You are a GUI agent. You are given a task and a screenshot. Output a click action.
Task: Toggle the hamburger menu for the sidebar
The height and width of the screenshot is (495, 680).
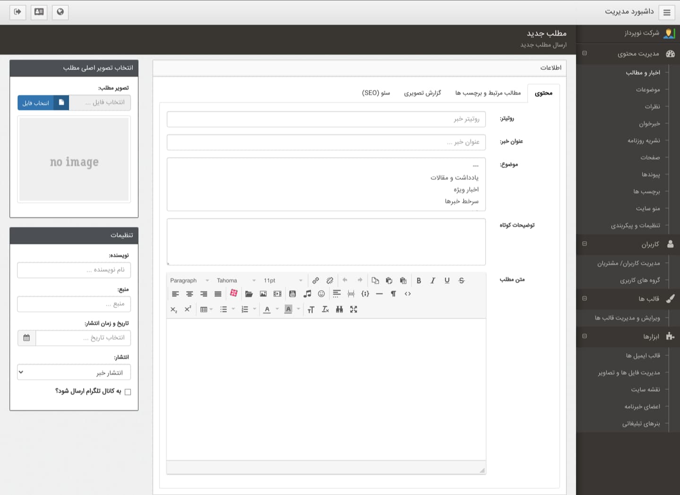point(667,12)
